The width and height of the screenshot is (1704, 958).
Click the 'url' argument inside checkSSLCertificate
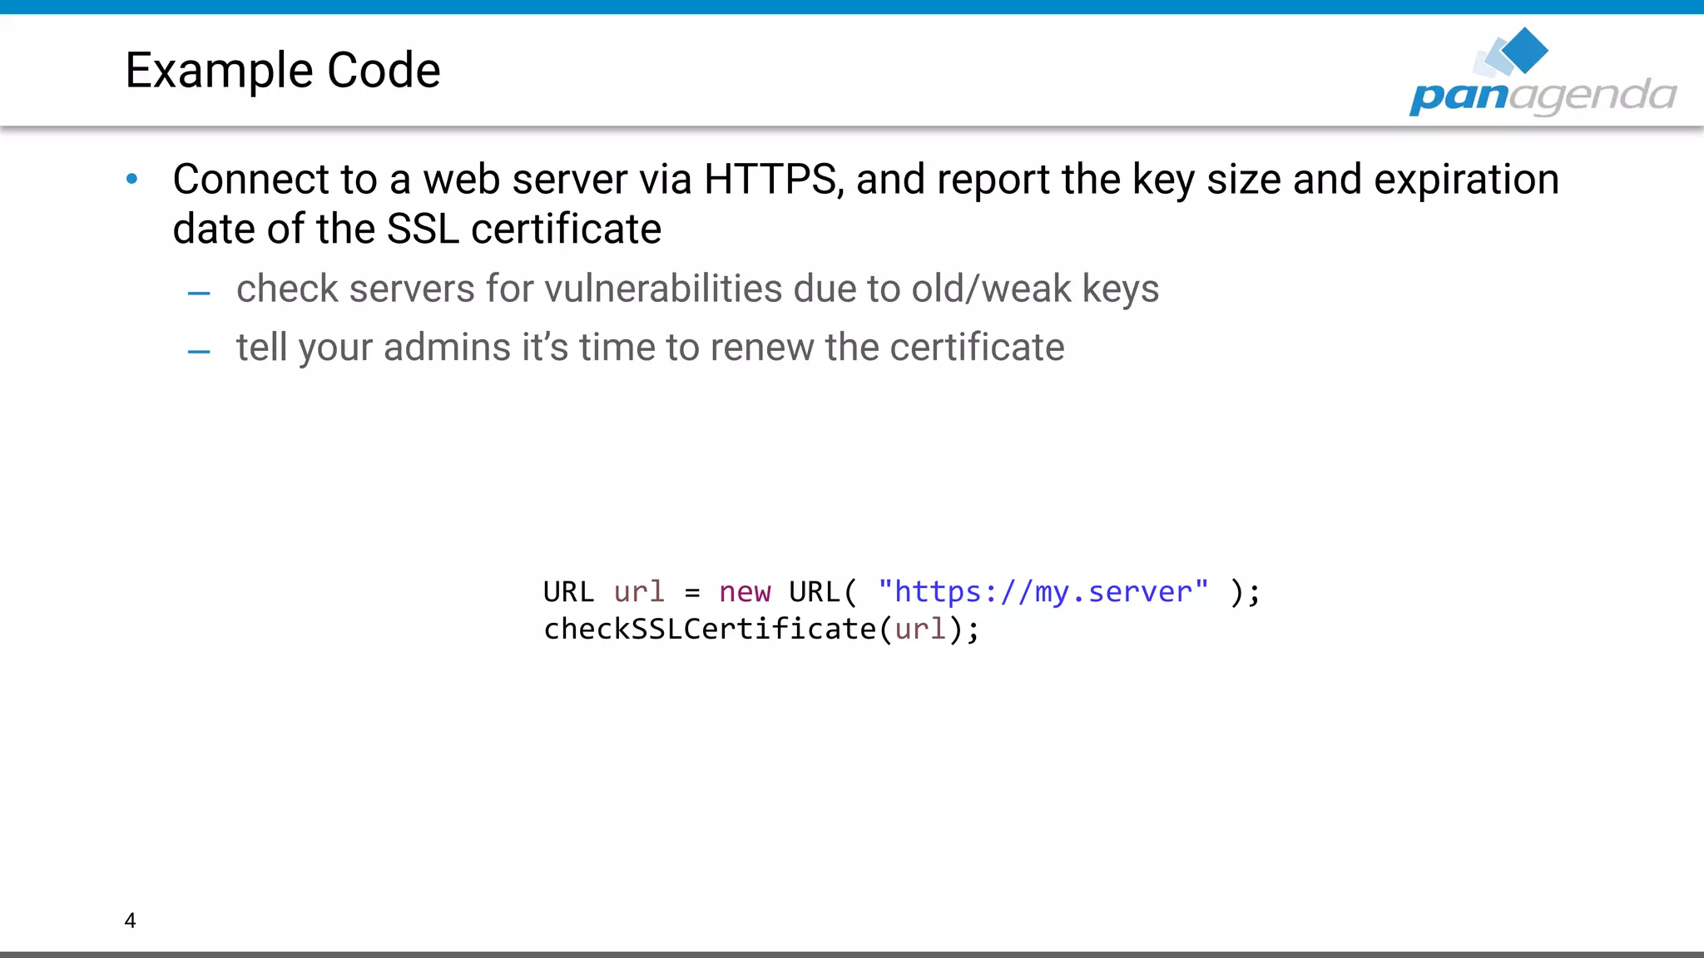(920, 630)
